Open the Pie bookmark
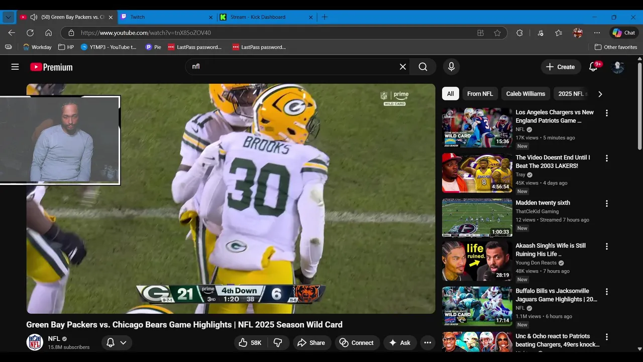The height and width of the screenshot is (362, 643). coord(153,47)
